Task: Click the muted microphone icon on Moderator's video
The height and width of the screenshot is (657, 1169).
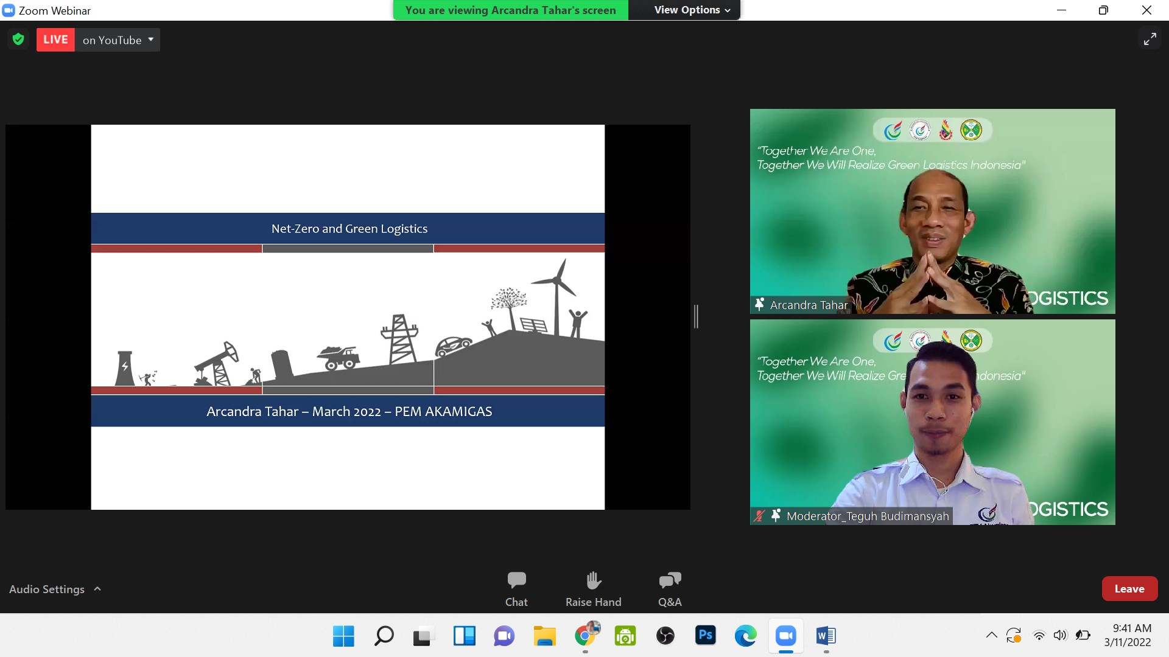Action: click(x=758, y=515)
